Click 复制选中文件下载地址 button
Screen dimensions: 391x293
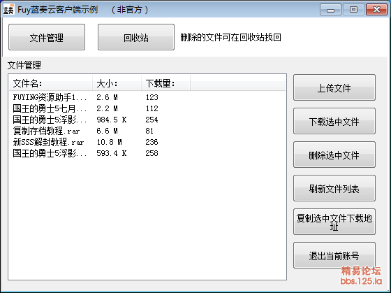(334, 222)
